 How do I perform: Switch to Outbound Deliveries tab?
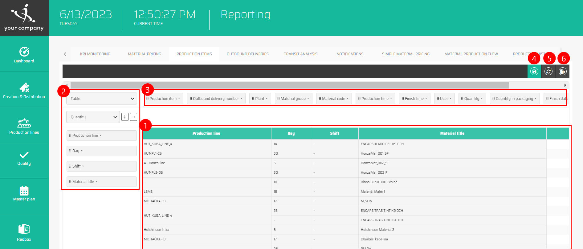(x=247, y=54)
